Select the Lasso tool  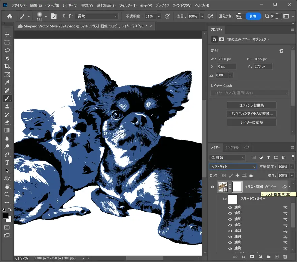[7, 51]
